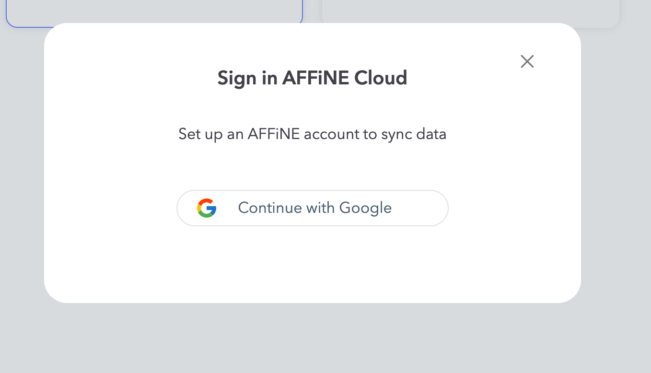The image size is (651, 373).
Task: Select the empty space below the sign-in button
Action: pyautogui.click(x=312, y=261)
